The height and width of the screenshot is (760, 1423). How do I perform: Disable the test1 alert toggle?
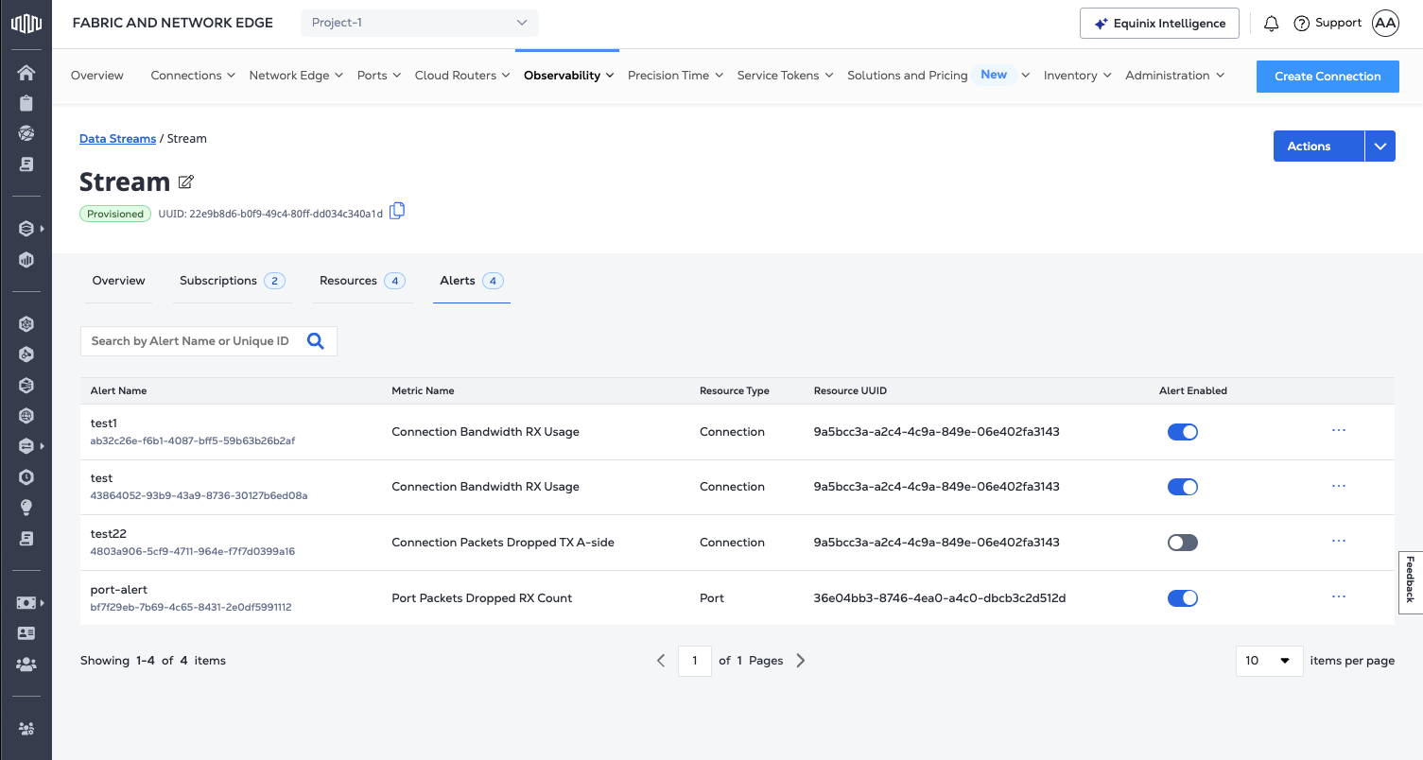(1182, 432)
